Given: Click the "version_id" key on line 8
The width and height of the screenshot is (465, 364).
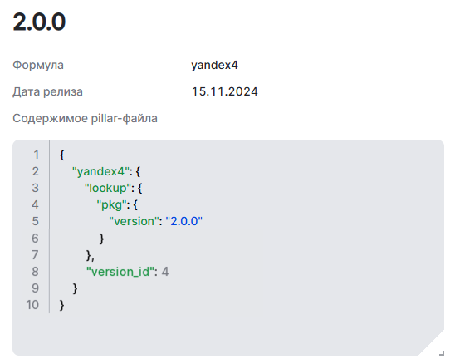Looking at the screenshot, I should pyautogui.click(x=120, y=272).
